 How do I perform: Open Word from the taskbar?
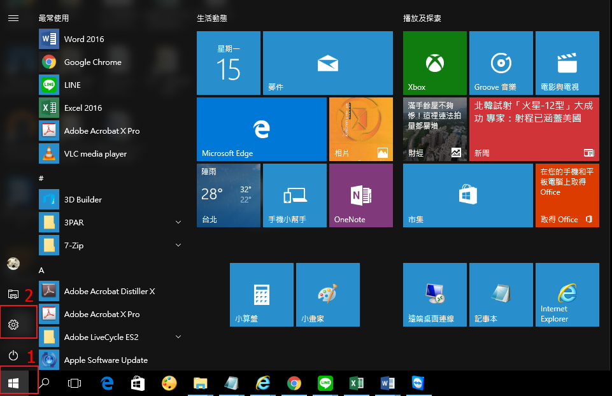coord(388,383)
